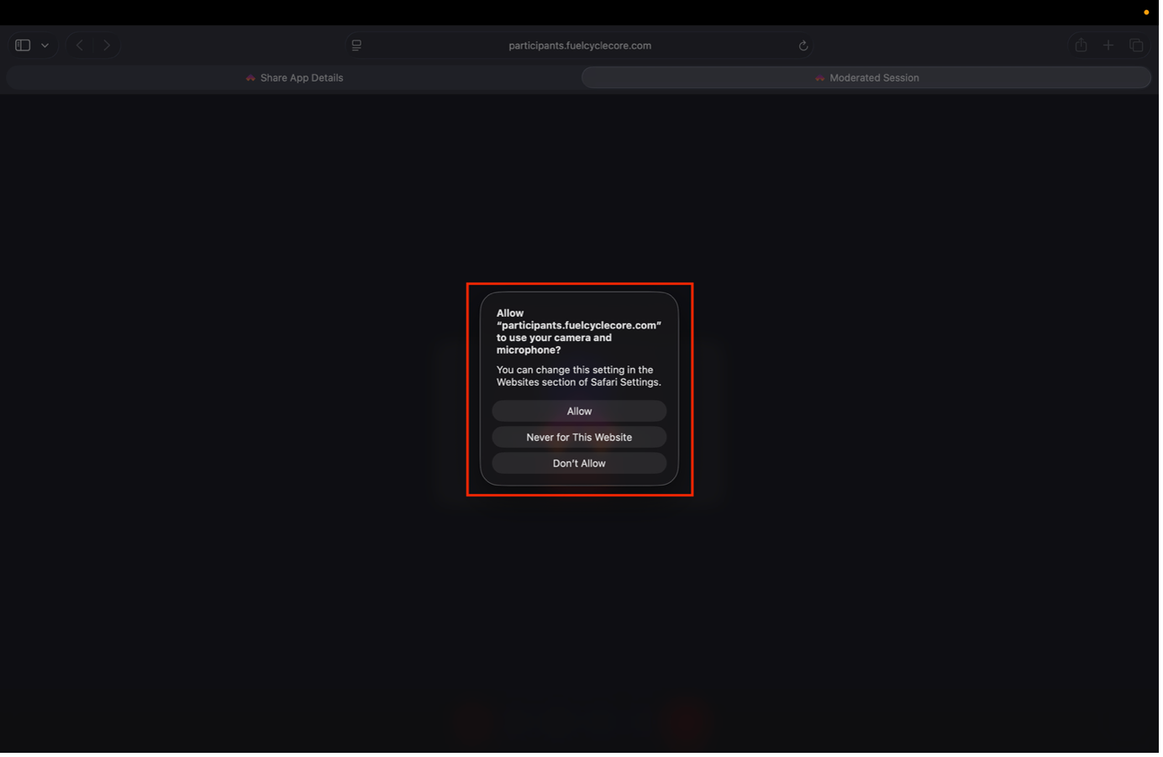Click the permission dialog's title text
The width and height of the screenshot is (1163, 757).
click(x=579, y=331)
